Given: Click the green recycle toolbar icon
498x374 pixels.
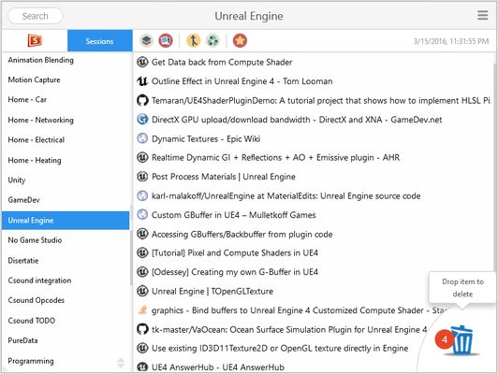Looking at the screenshot, I should [x=212, y=40].
